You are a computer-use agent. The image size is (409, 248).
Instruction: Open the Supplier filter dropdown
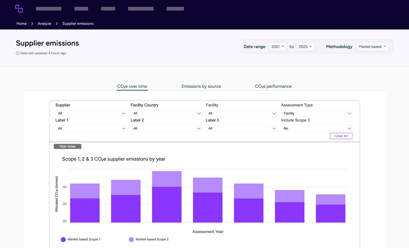click(92, 113)
